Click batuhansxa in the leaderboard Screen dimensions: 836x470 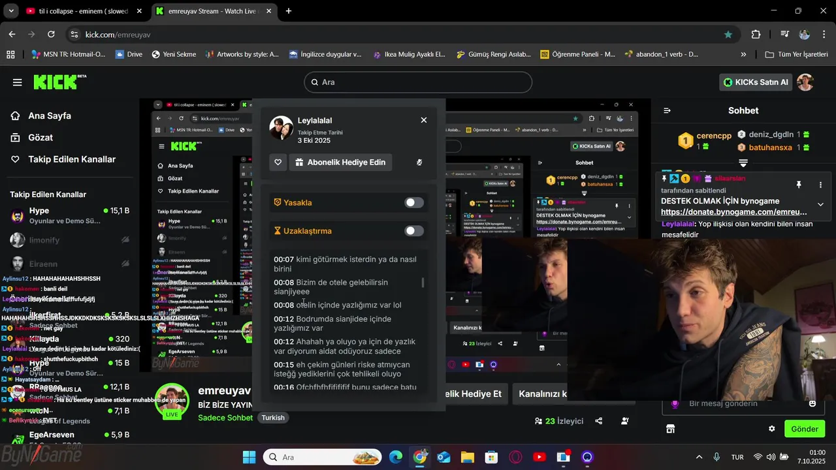(770, 148)
